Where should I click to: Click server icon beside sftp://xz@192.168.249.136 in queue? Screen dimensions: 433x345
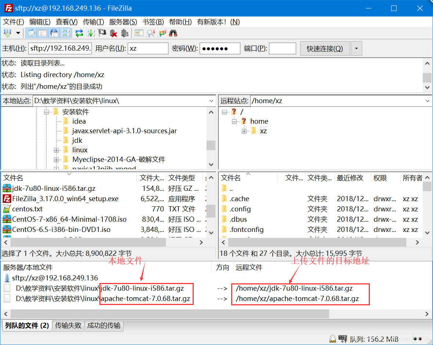point(7,278)
